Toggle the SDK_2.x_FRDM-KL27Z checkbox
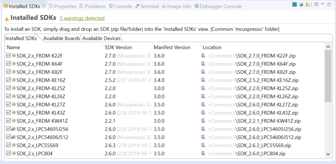The height and width of the screenshot is (164, 336). tap(8, 105)
